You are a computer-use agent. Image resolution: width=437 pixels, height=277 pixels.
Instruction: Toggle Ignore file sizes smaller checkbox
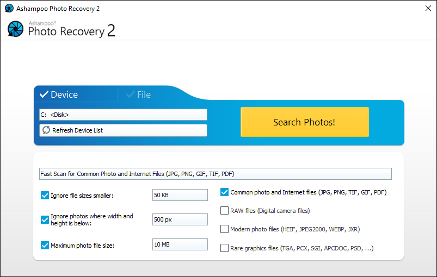[45, 195]
